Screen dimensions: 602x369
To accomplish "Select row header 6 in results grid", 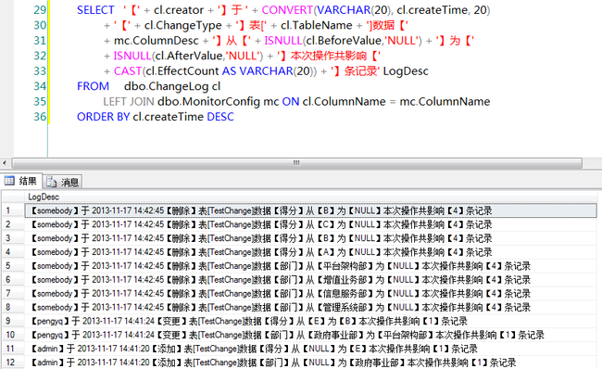I will click(x=13, y=280).
